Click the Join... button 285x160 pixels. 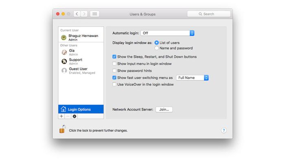click(164, 110)
